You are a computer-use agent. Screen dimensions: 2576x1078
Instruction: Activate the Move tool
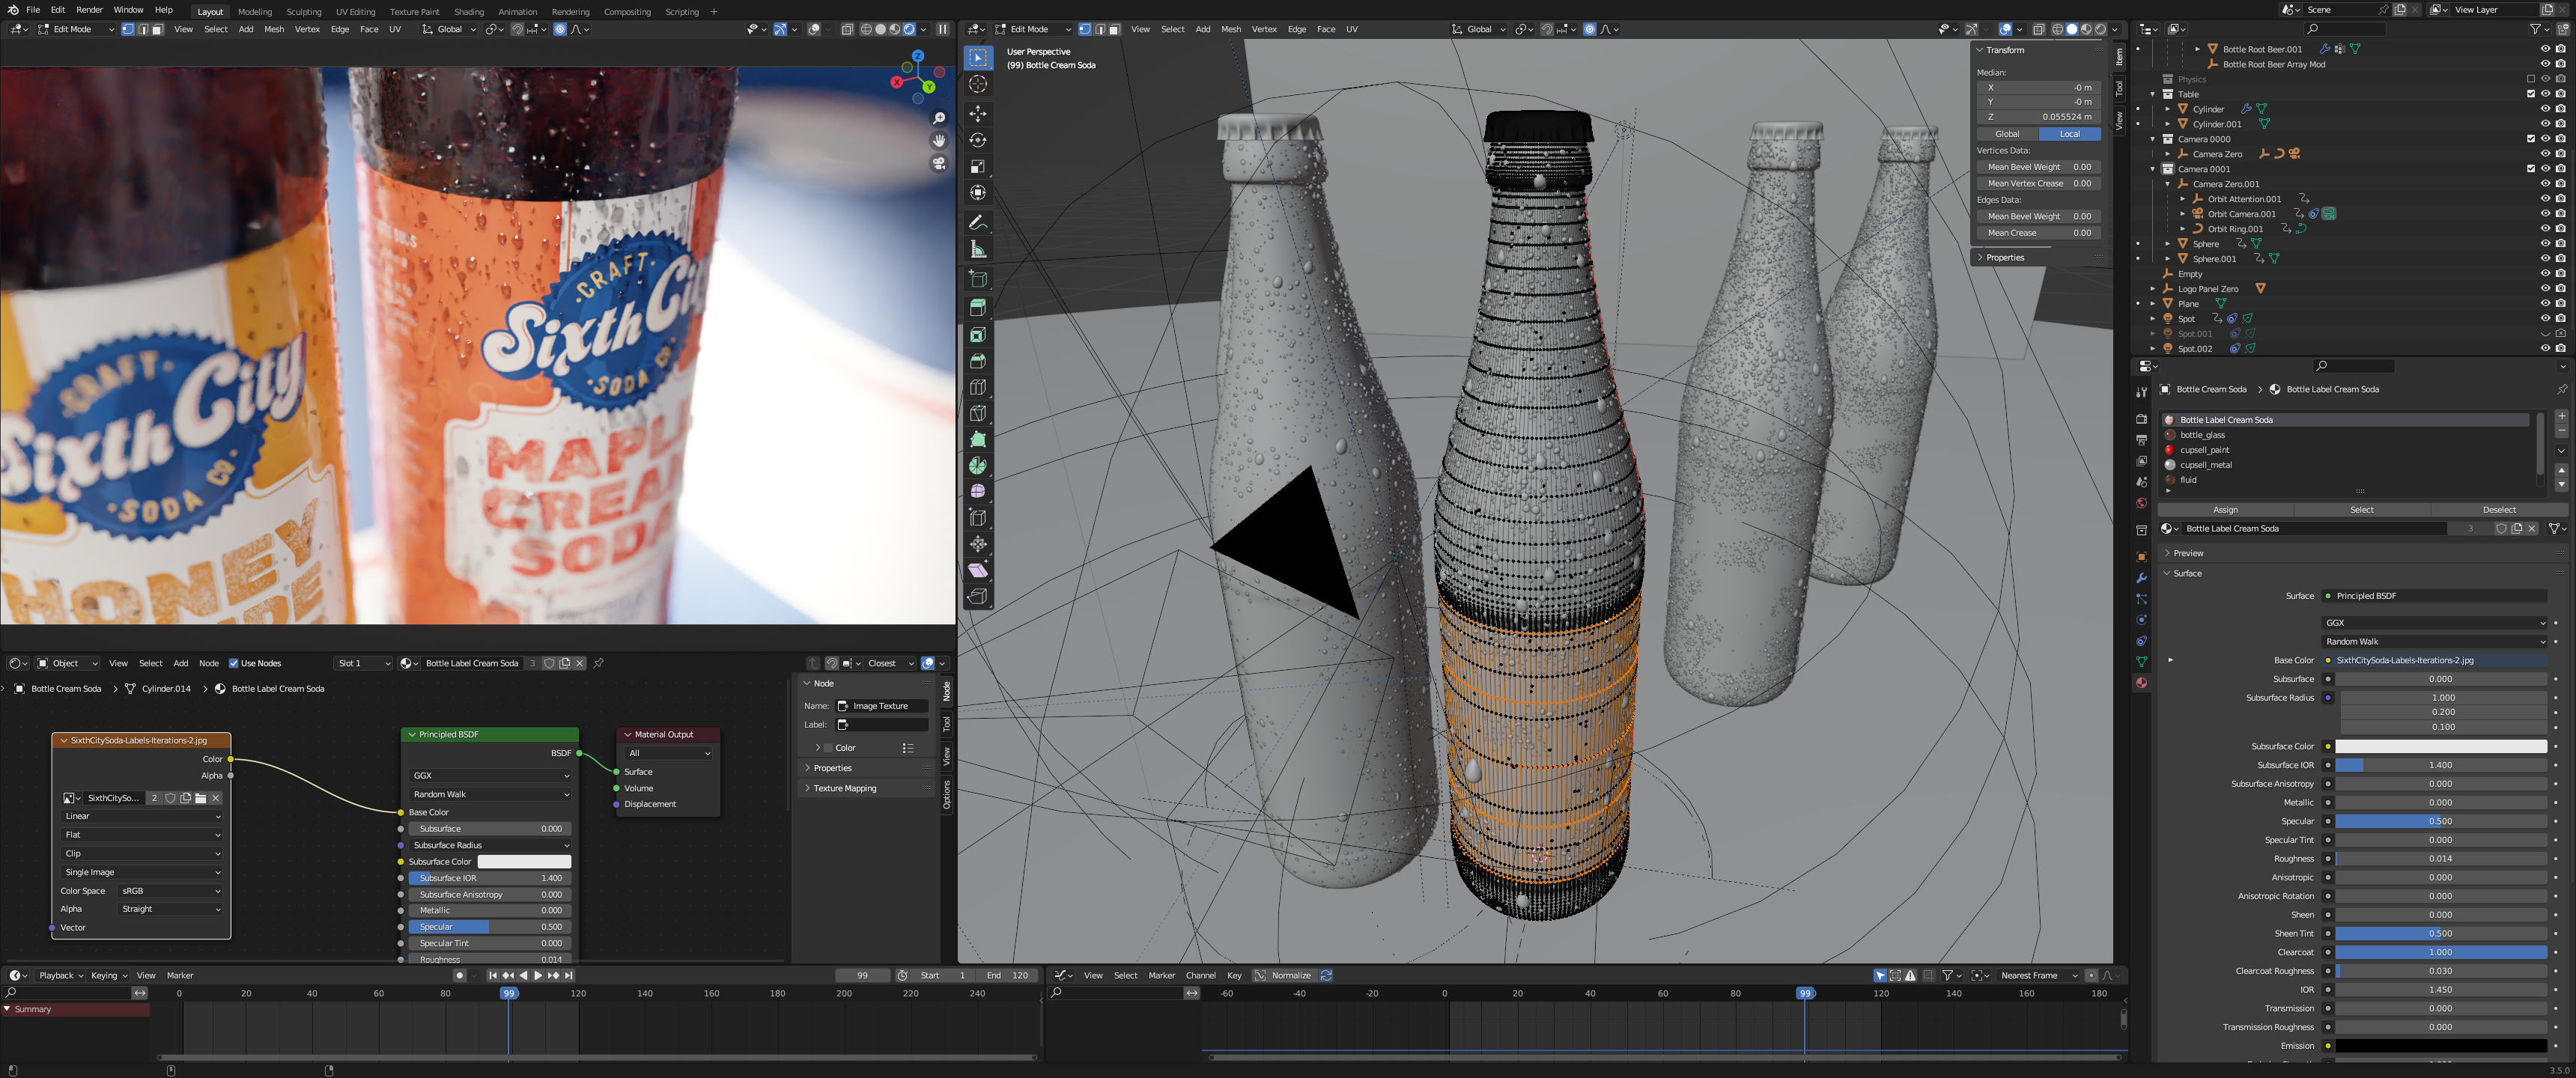[x=978, y=114]
